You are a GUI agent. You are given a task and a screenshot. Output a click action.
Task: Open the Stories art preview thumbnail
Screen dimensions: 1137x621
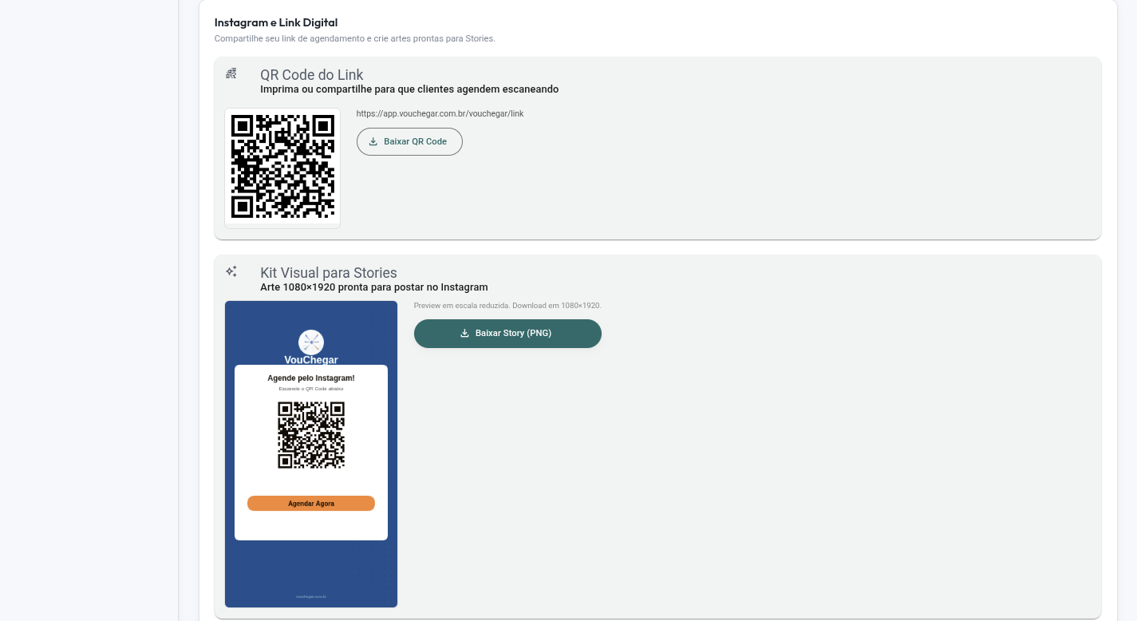(x=311, y=454)
